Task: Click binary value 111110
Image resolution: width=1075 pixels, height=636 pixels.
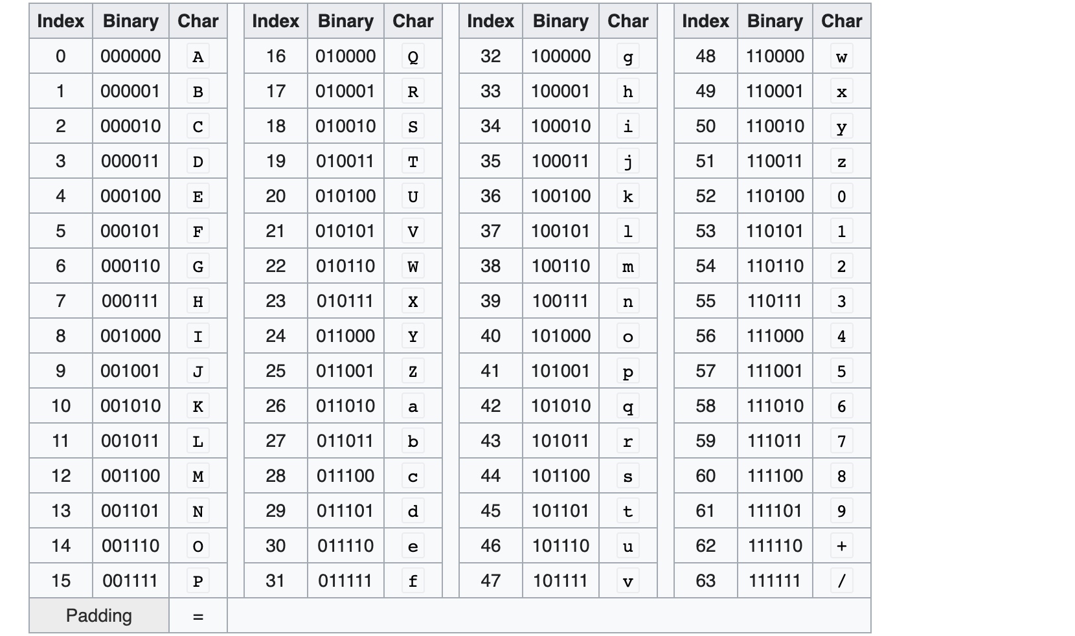Action: tap(775, 546)
